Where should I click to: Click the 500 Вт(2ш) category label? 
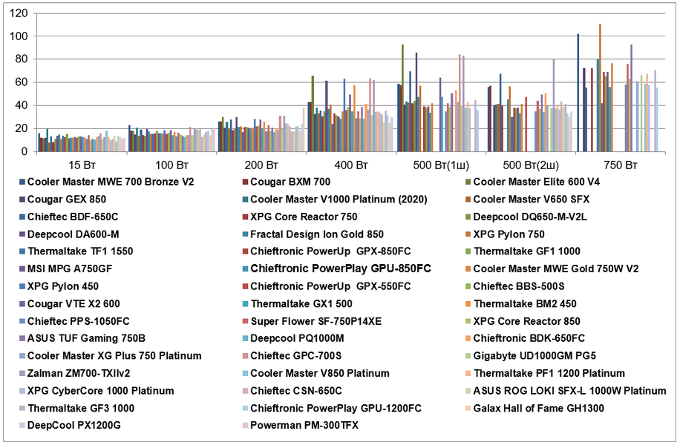(531, 165)
